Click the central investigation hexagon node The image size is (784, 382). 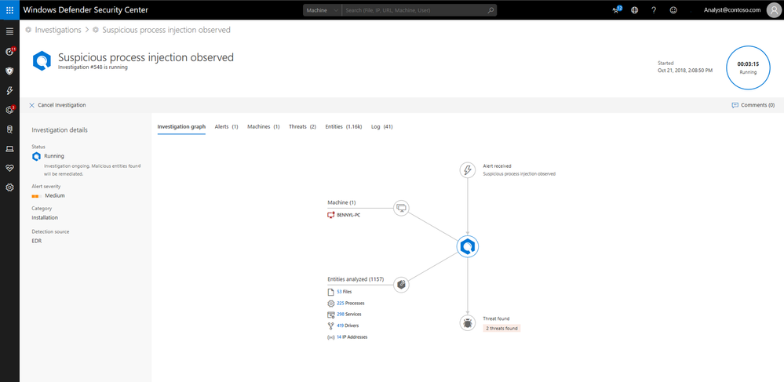click(468, 246)
